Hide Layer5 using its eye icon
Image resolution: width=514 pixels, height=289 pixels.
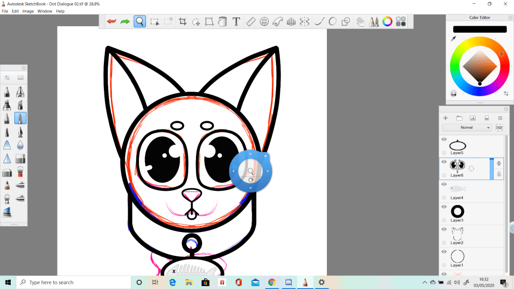tap(444, 139)
